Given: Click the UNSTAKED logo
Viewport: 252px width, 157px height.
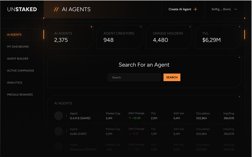Looking at the screenshot, I should 22,9.
